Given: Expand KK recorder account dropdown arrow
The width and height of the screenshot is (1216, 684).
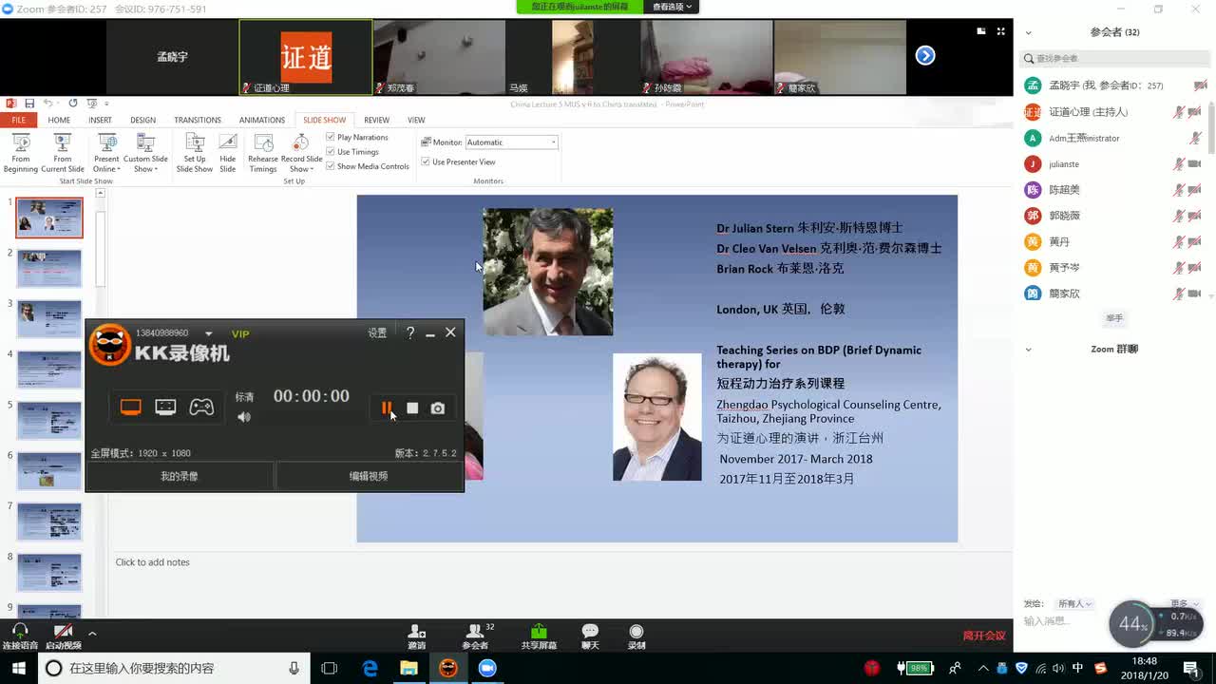Looking at the screenshot, I should [x=209, y=333].
